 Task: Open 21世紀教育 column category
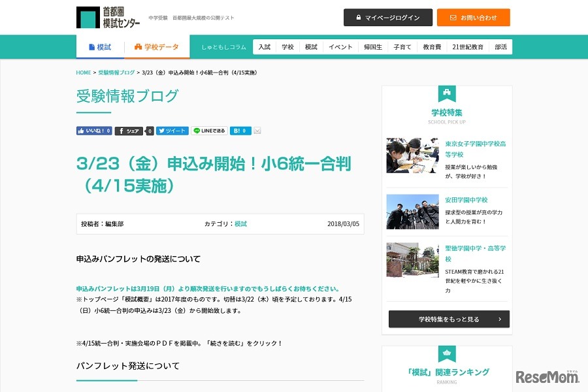pos(468,47)
